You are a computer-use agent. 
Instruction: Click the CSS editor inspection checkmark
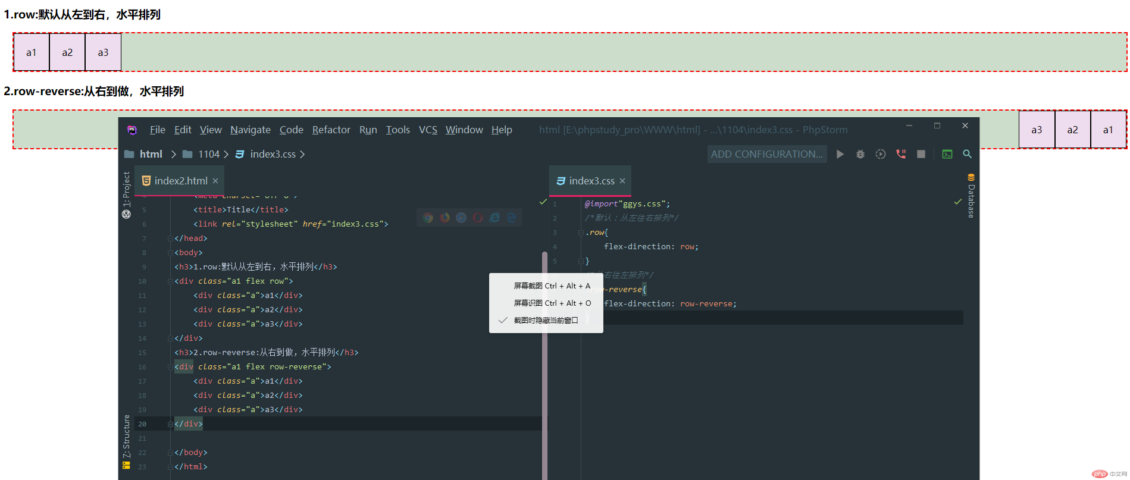[x=958, y=202]
